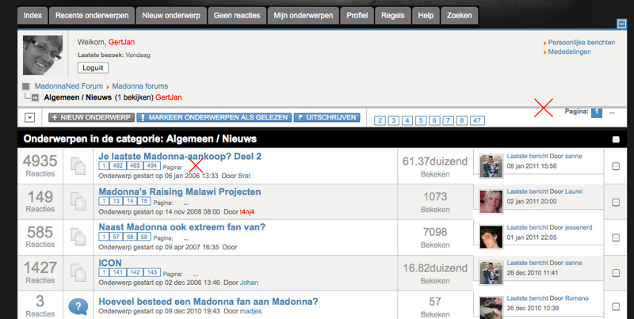The width and height of the screenshot is (634, 319).
Task: Click topic icon for ICON thread
Action: (x=78, y=272)
